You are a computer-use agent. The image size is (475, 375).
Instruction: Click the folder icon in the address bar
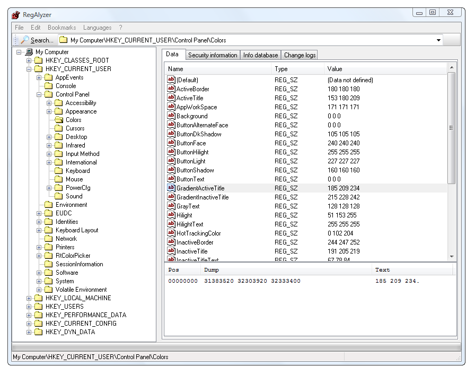(63, 40)
